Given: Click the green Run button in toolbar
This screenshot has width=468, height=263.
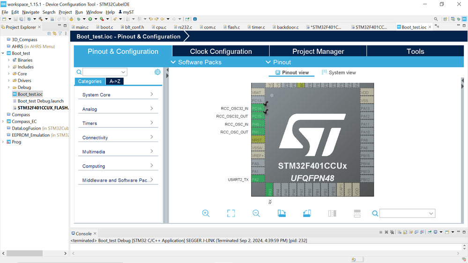Looking at the screenshot, I should [90, 19].
